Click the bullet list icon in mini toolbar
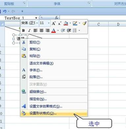Image resolution: width=126 pixels, height=129 pixels. pos(75,30)
